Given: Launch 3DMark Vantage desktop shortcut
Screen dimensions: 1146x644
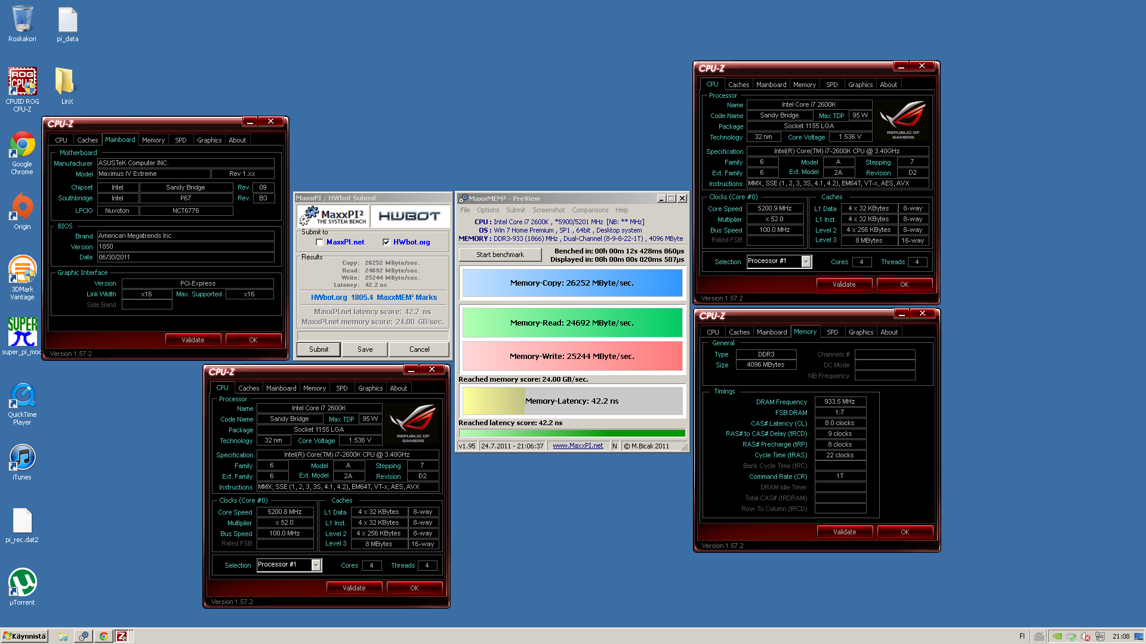Looking at the screenshot, I should click(22, 277).
